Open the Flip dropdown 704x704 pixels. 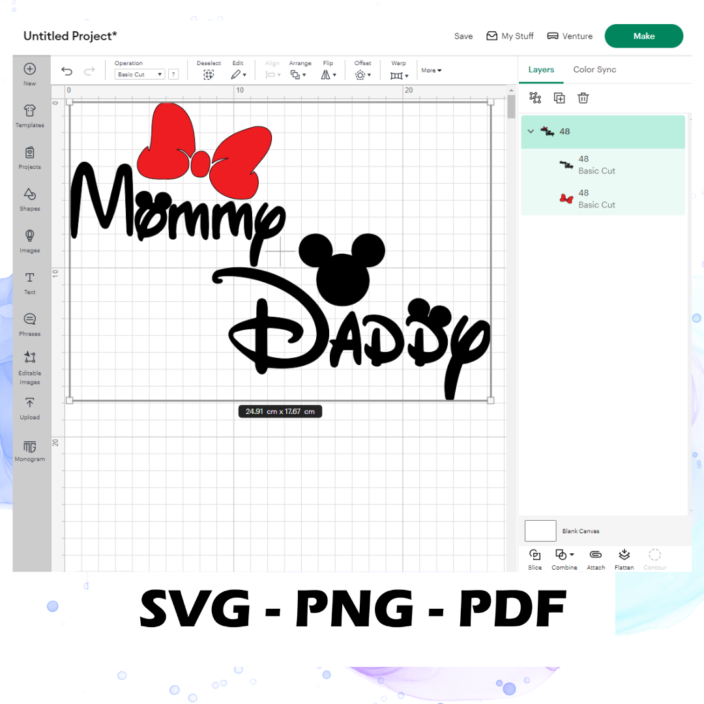click(x=328, y=74)
